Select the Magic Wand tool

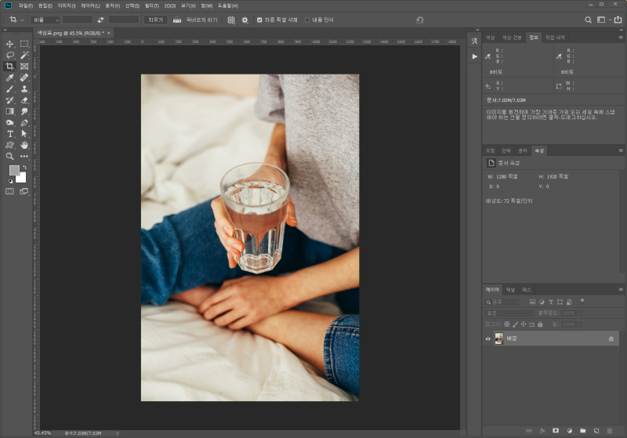point(24,55)
